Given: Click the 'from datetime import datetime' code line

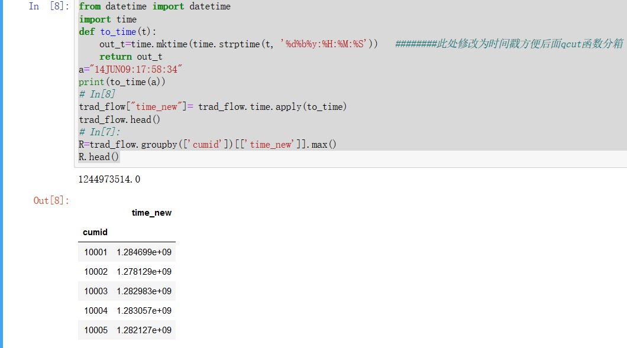Looking at the screenshot, I should [154, 6].
